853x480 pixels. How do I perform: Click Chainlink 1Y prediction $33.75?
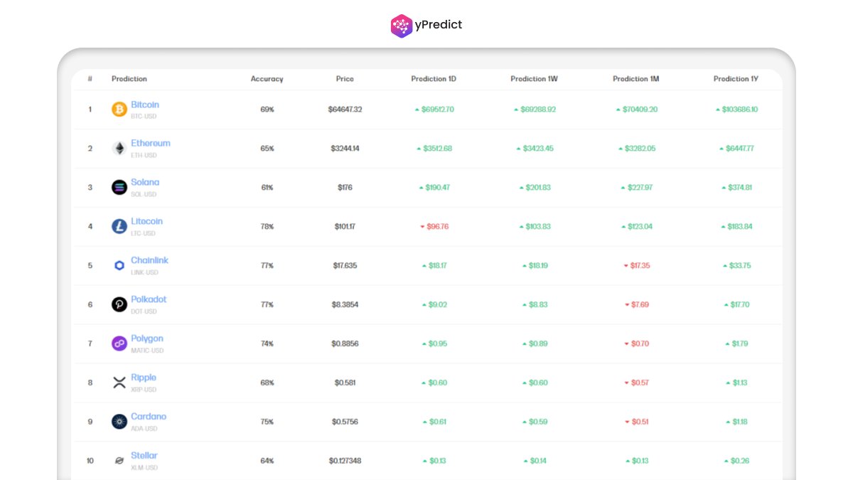[736, 265]
